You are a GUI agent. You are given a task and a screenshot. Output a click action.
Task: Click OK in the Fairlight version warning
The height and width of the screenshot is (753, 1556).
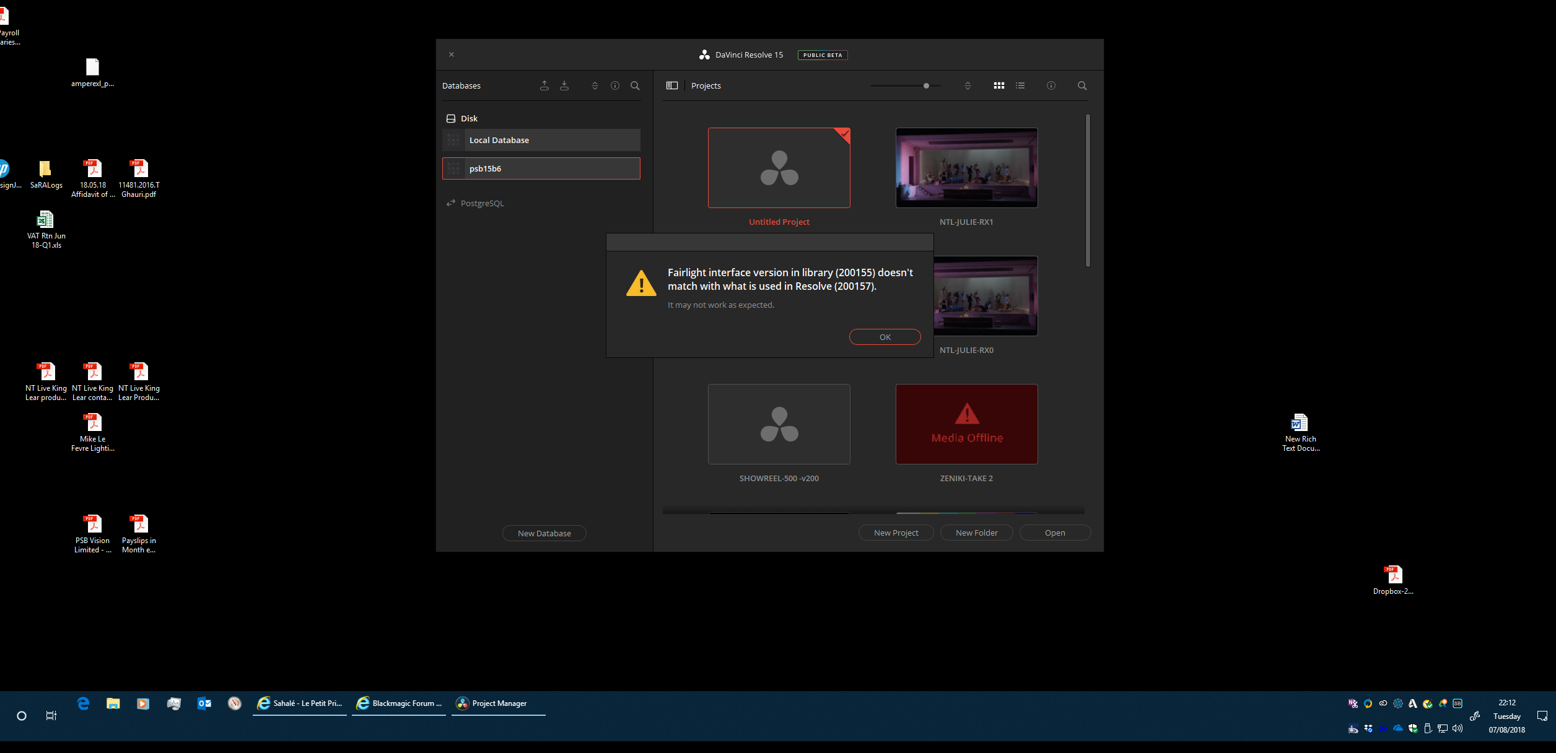[885, 337]
